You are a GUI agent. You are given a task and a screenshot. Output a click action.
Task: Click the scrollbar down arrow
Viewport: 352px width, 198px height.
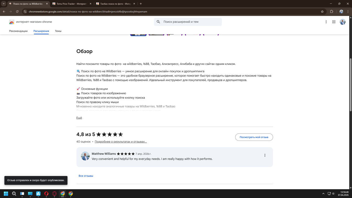click(x=351, y=188)
